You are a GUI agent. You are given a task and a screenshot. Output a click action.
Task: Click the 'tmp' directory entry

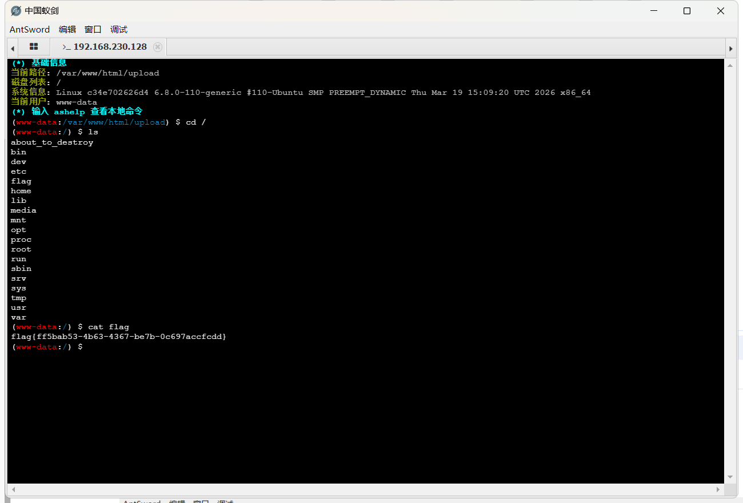tap(18, 298)
